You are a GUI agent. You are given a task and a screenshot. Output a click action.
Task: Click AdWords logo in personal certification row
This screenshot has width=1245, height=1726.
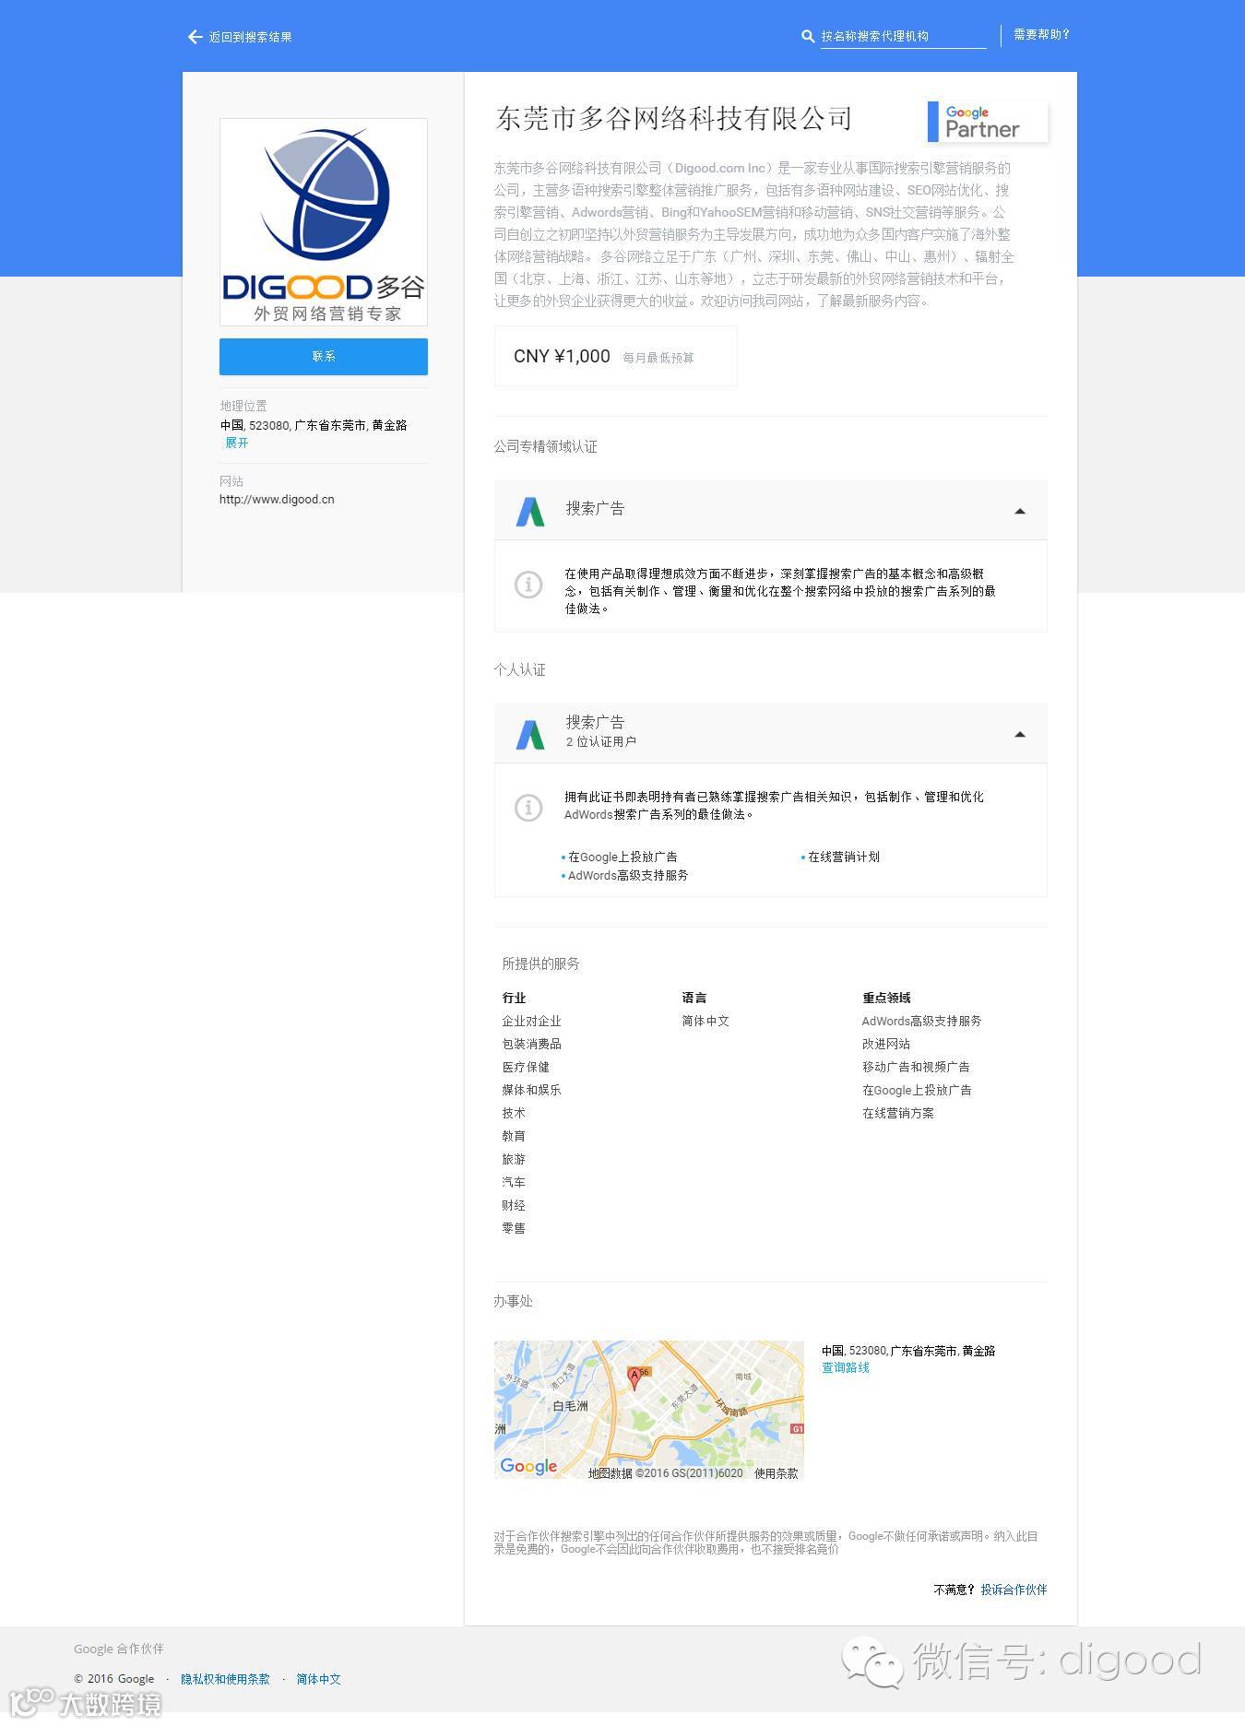click(x=530, y=734)
